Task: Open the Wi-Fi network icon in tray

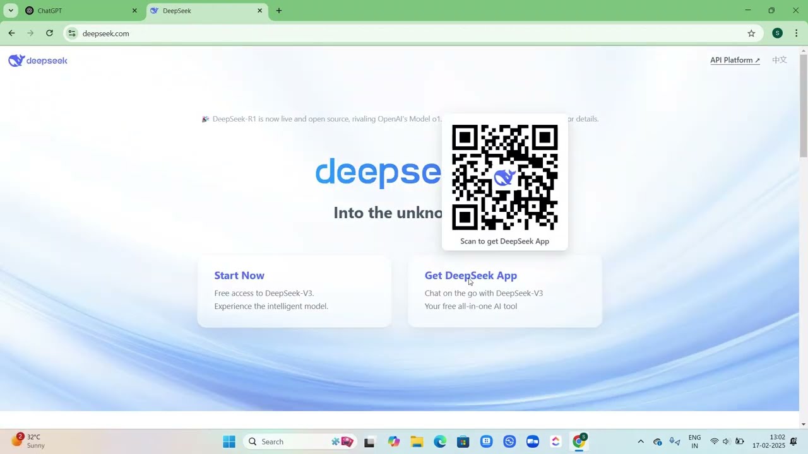Action: (715, 441)
